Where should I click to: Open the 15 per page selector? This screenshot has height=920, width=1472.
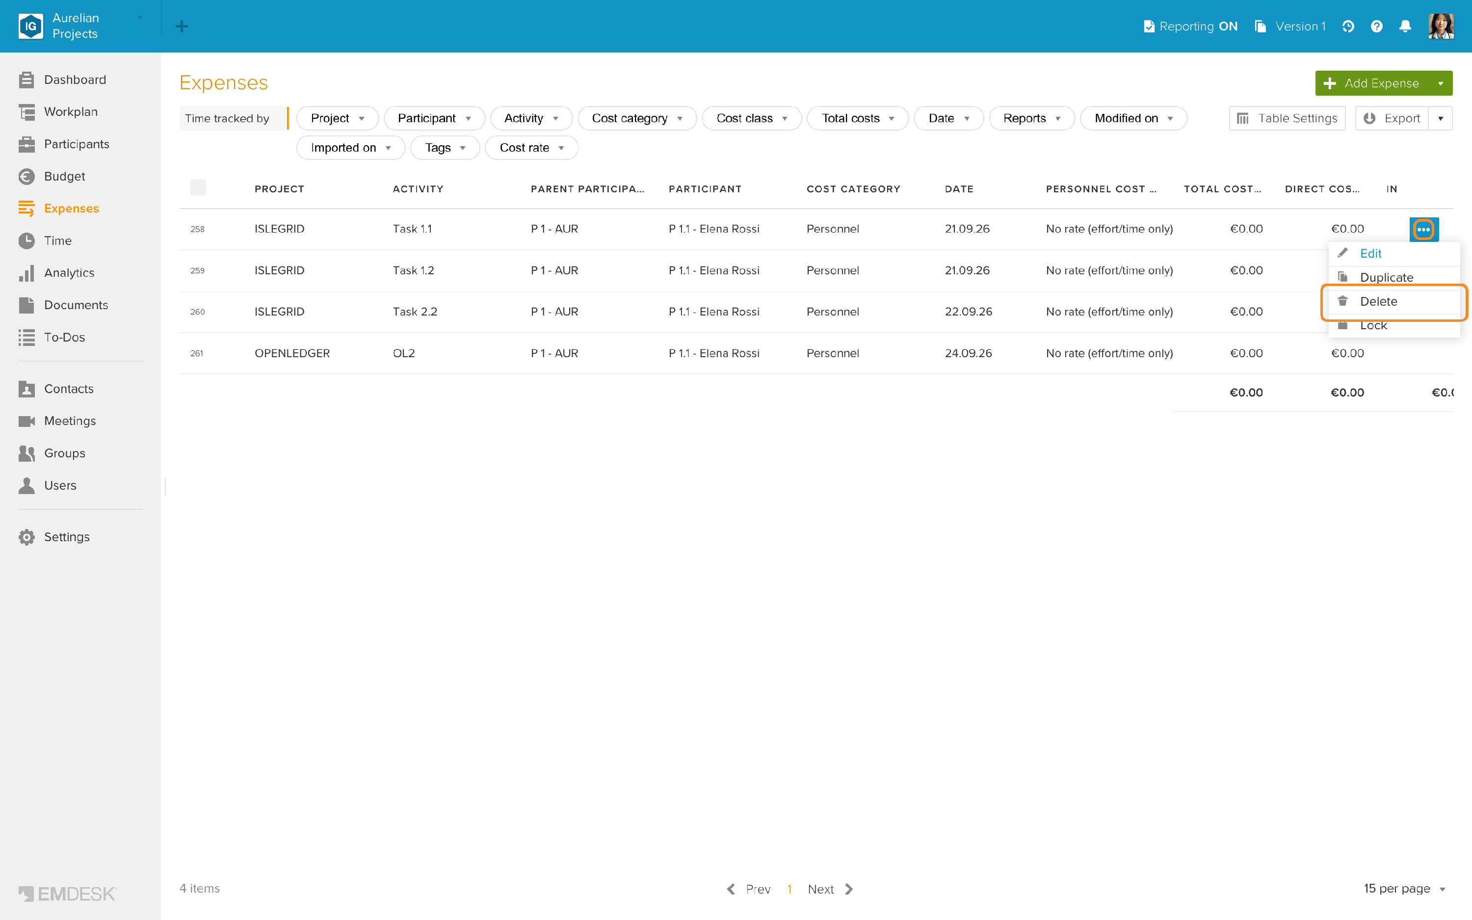[1404, 889]
